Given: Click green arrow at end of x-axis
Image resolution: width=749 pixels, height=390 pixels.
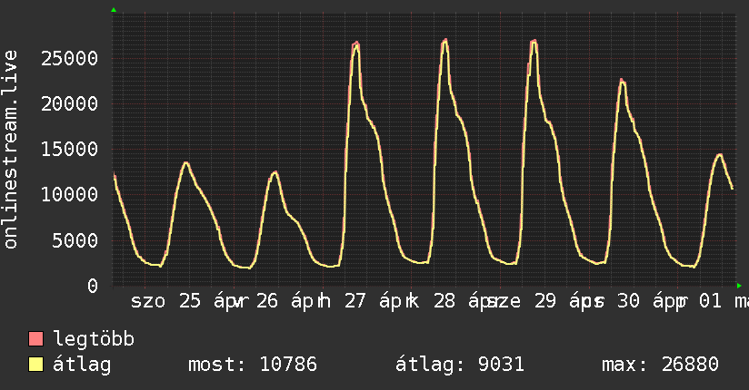Looking at the screenshot, I should [739, 286].
